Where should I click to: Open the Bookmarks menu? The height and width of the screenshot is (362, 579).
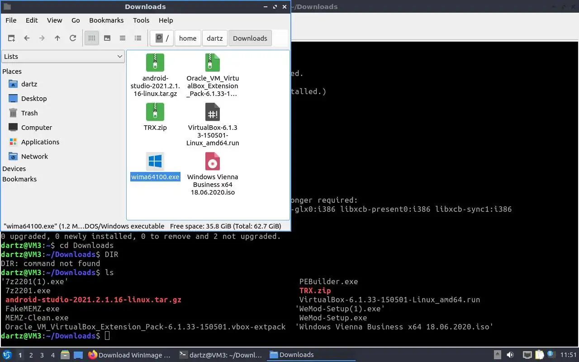pos(106,20)
